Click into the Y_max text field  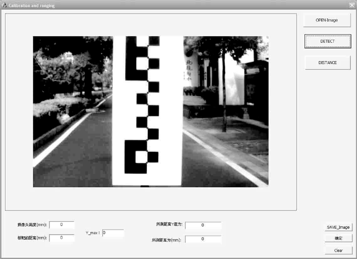[113, 233]
